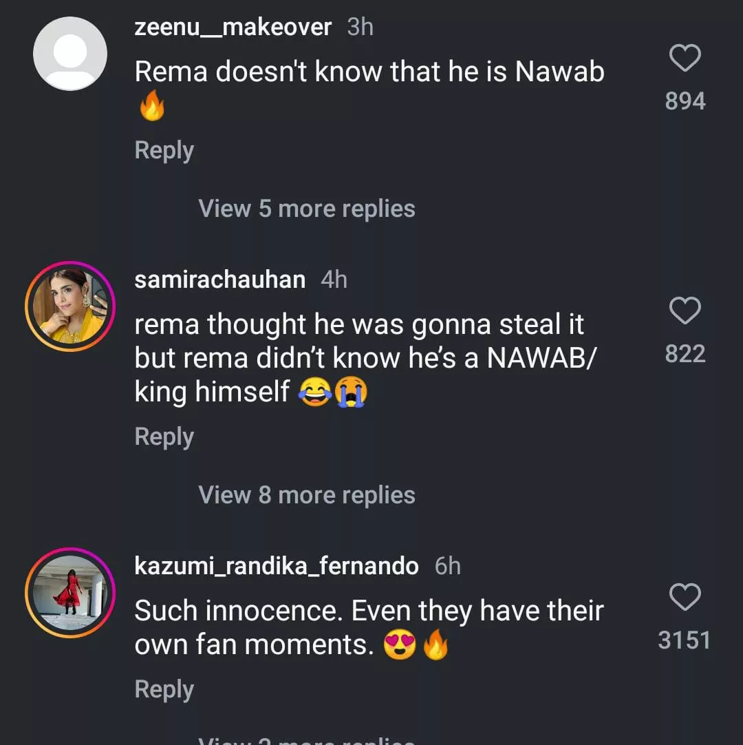Viewport: 743px width, 745px height.
Task: Click the "Rema doesn't know" comment text
Action: point(369,72)
